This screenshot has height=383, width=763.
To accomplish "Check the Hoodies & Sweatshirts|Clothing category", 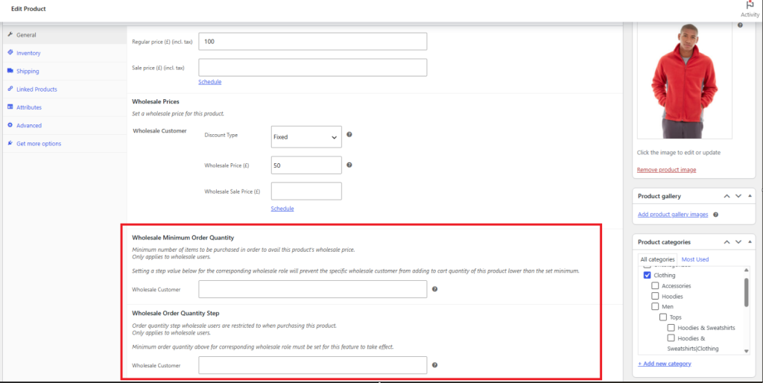I will pyautogui.click(x=671, y=338).
